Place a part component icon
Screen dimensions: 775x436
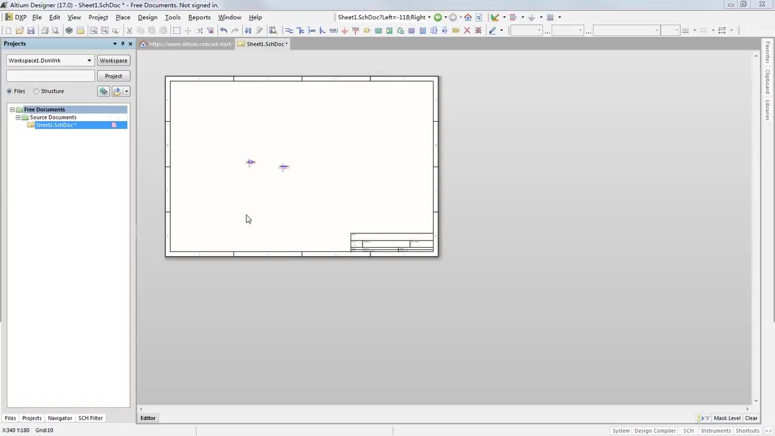pos(367,30)
